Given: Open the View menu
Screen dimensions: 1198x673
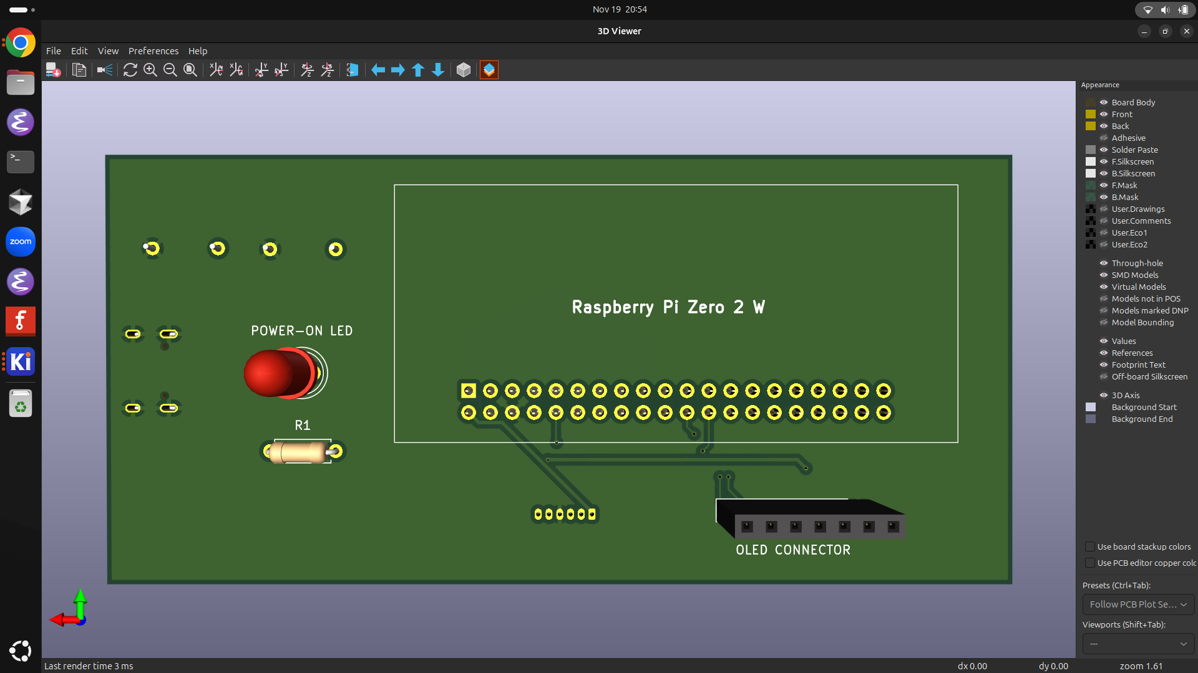Looking at the screenshot, I should click(x=107, y=50).
